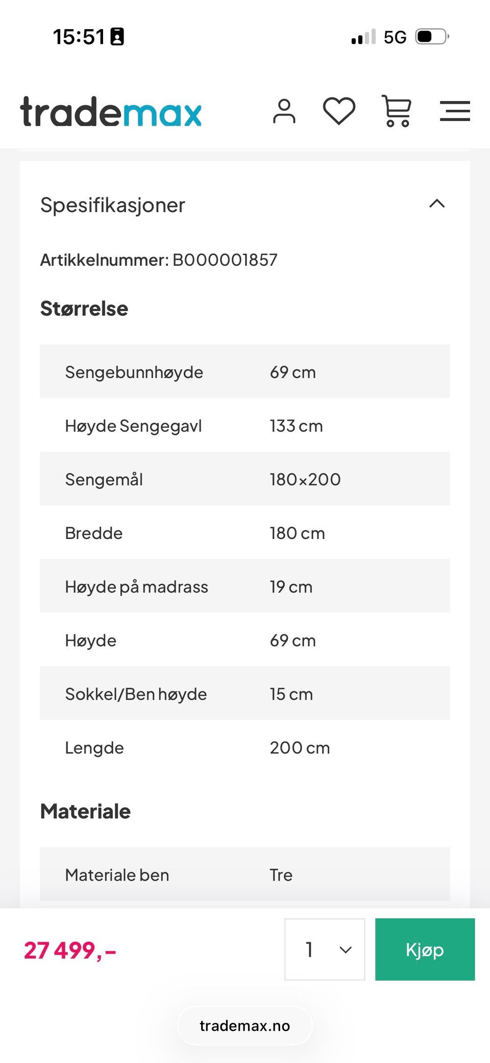Click the Spesifikasjoner section header

pyautogui.click(x=113, y=205)
